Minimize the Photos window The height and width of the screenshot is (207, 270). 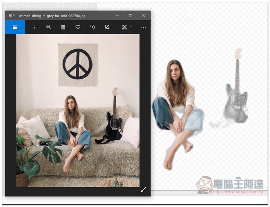pos(117,16)
